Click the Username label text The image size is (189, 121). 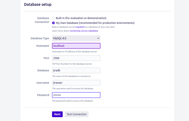click(43, 83)
